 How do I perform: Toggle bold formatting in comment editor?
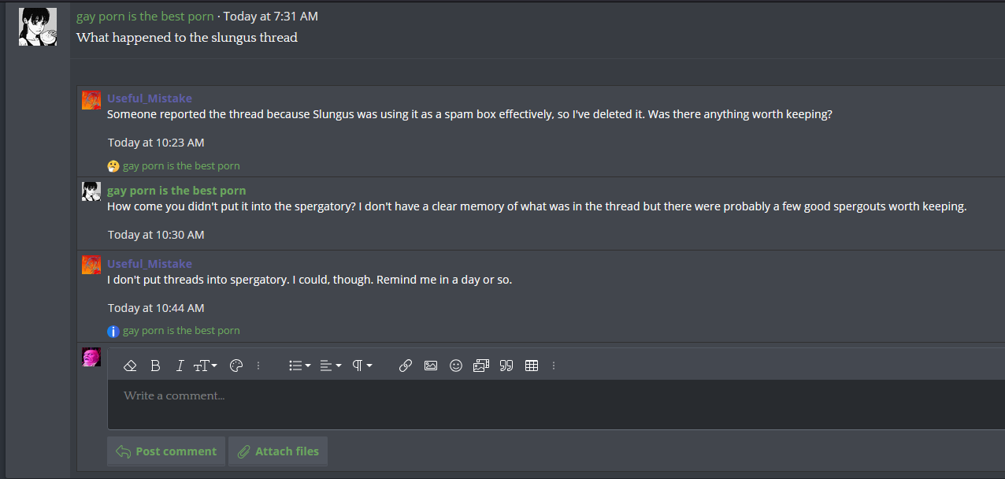pos(155,366)
